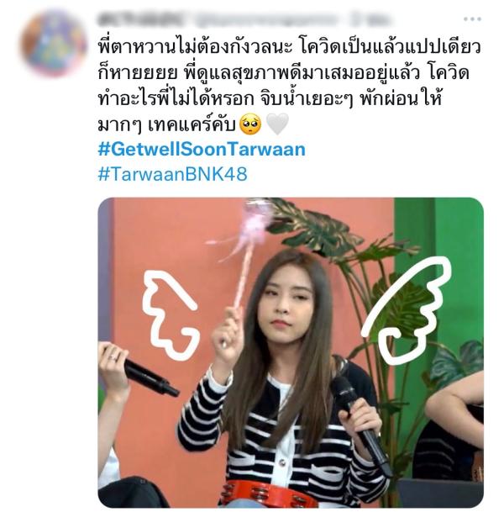Click the tweet text line ending with emojis
Screen dimensions: 504x512
tap(193, 124)
